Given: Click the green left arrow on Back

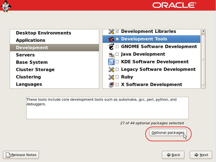Looking at the screenshot, I should click(168, 155).
